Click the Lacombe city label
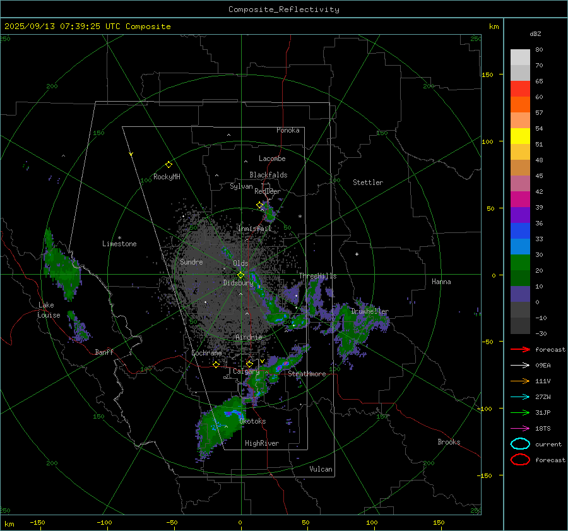Screen dimensions: 568x531 point(272,158)
